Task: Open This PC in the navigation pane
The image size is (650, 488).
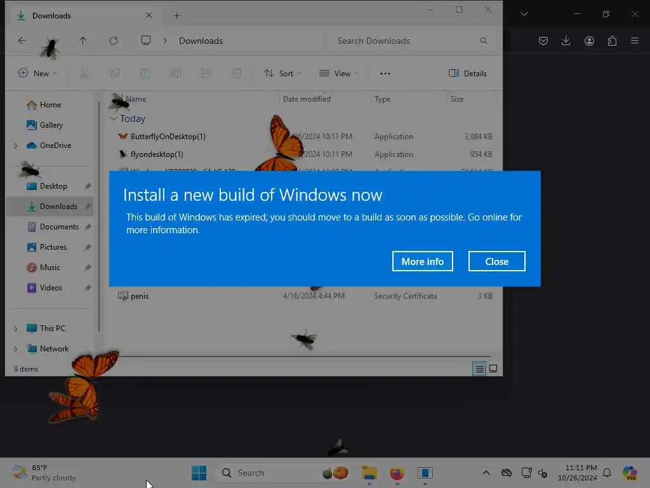Action: coord(52,329)
